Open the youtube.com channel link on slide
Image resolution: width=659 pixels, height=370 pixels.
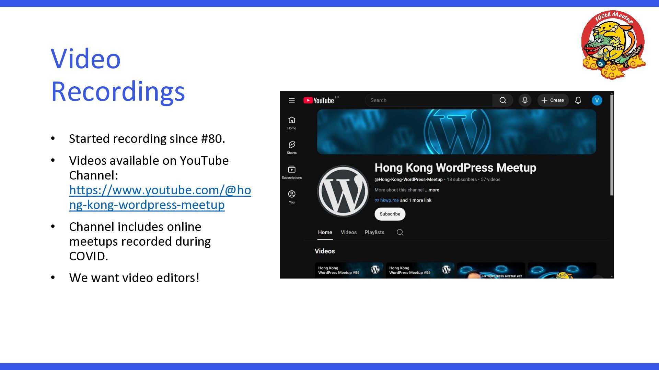click(x=160, y=197)
